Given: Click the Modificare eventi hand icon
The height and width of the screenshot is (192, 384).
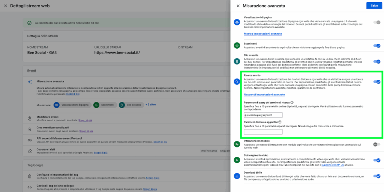Looking at the screenshot, I should [30, 119].
